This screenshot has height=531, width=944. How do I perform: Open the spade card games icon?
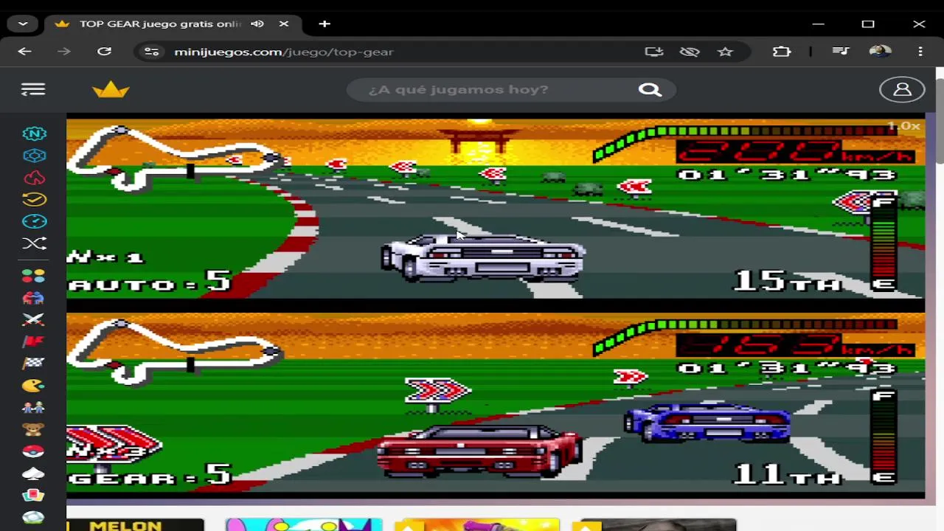(x=33, y=473)
